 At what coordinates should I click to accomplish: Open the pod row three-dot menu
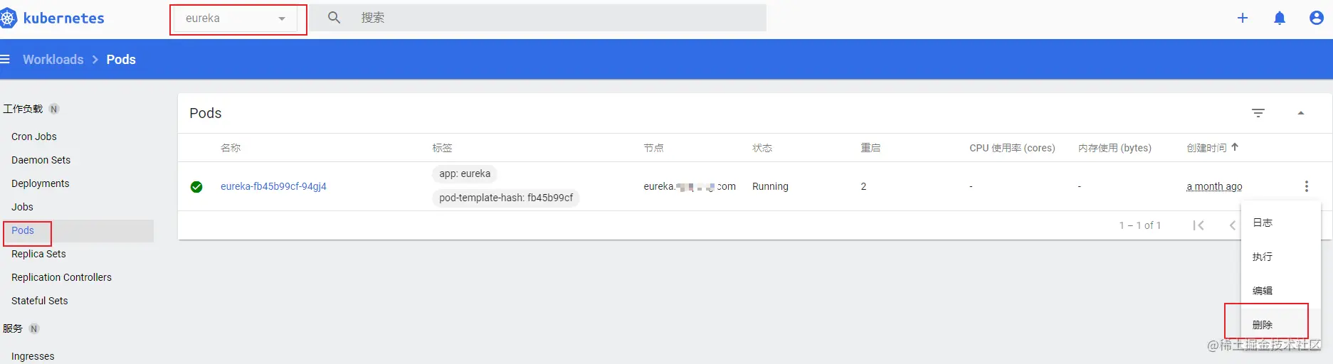coord(1307,186)
